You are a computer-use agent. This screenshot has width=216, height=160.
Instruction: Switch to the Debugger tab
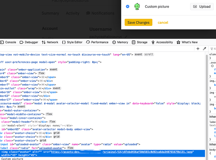pyautogui.click(x=29, y=42)
